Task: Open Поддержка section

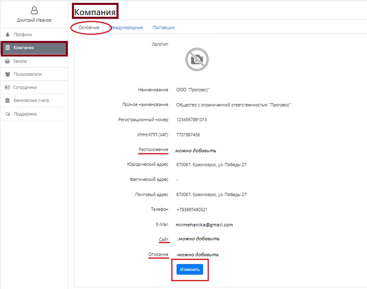Action: coord(34,114)
